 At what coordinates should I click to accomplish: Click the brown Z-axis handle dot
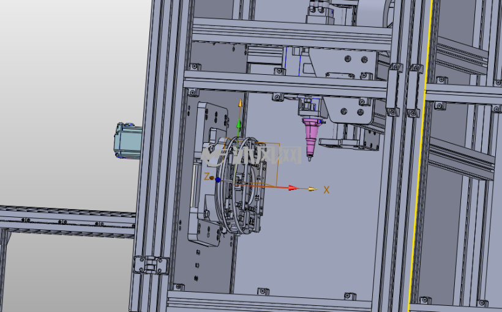click(x=212, y=178)
